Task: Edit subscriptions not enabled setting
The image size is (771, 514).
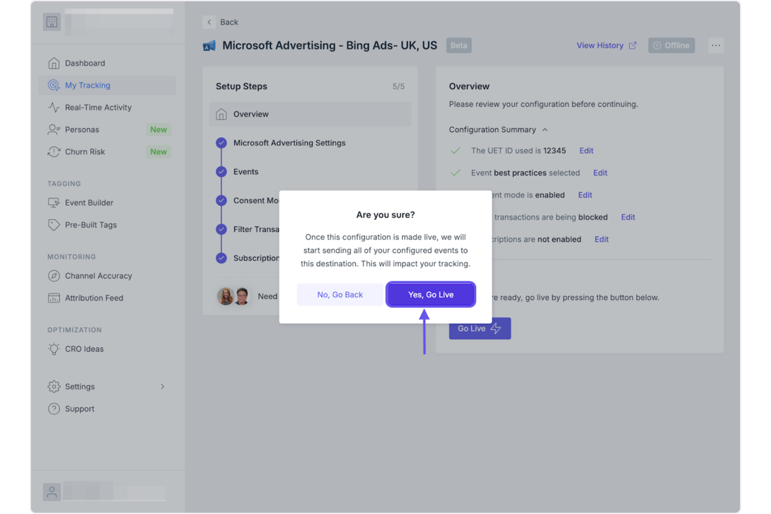Action: [602, 239]
